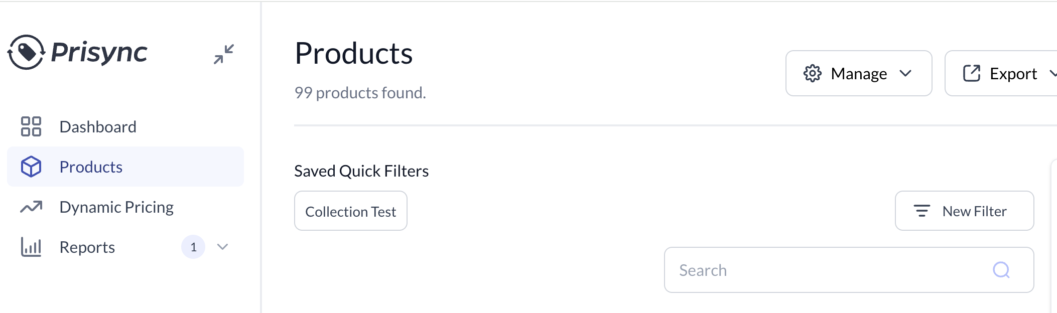
Task: Click the Manage gear icon
Action: point(812,73)
